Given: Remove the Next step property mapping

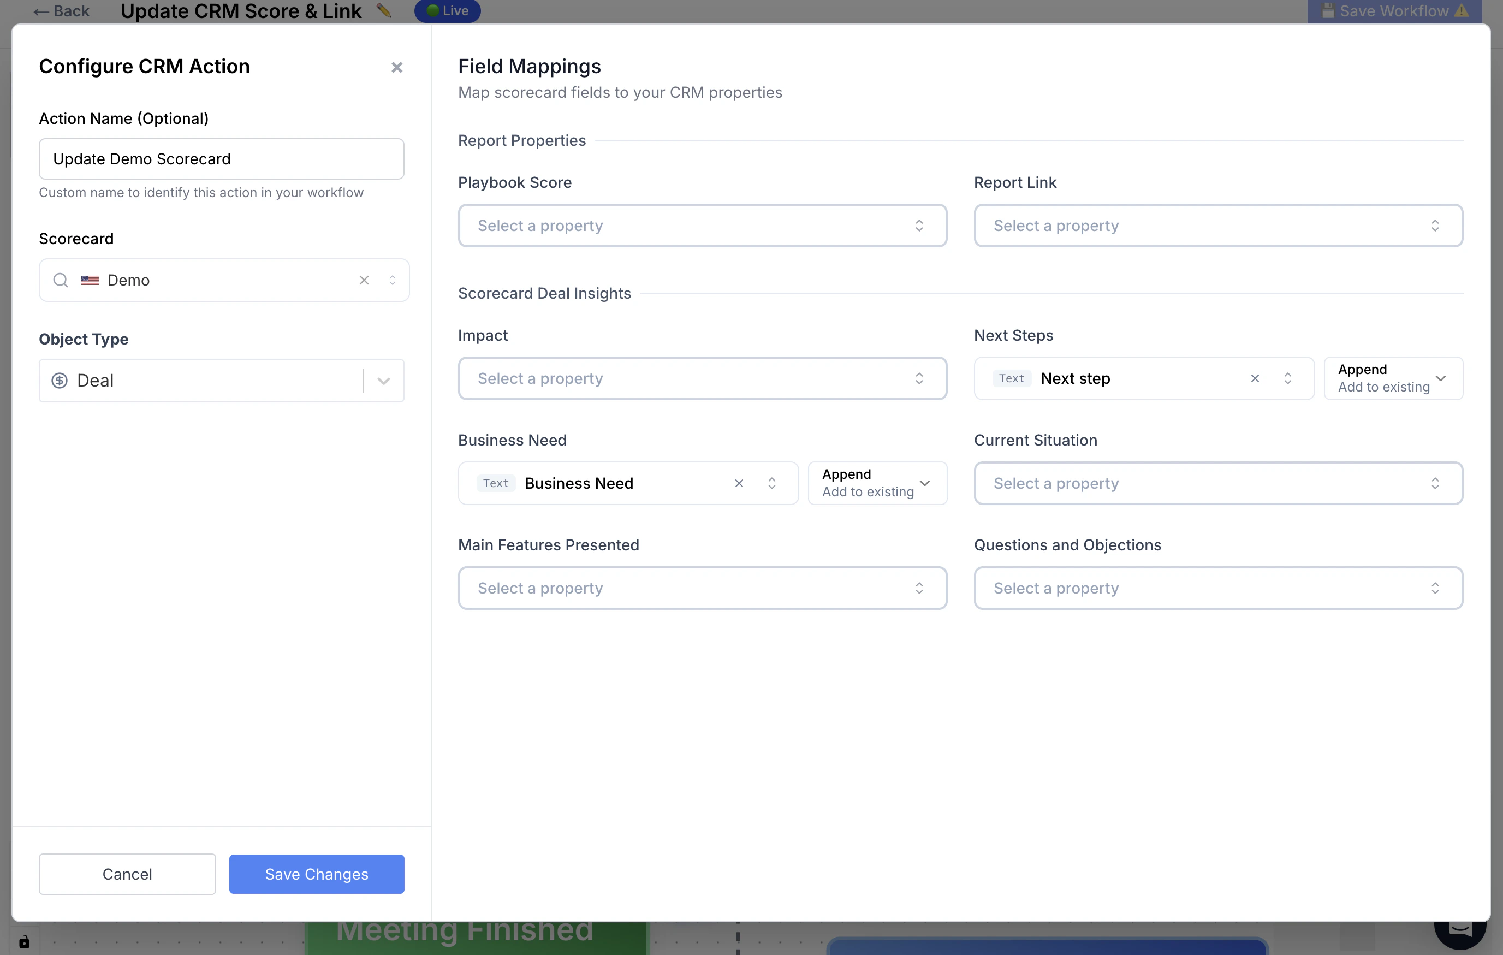Looking at the screenshot, I should 1255,378.
